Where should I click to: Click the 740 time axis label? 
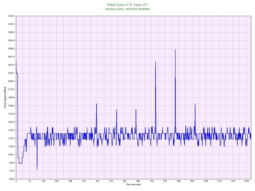pyautogui.click(x=151, y=181)
